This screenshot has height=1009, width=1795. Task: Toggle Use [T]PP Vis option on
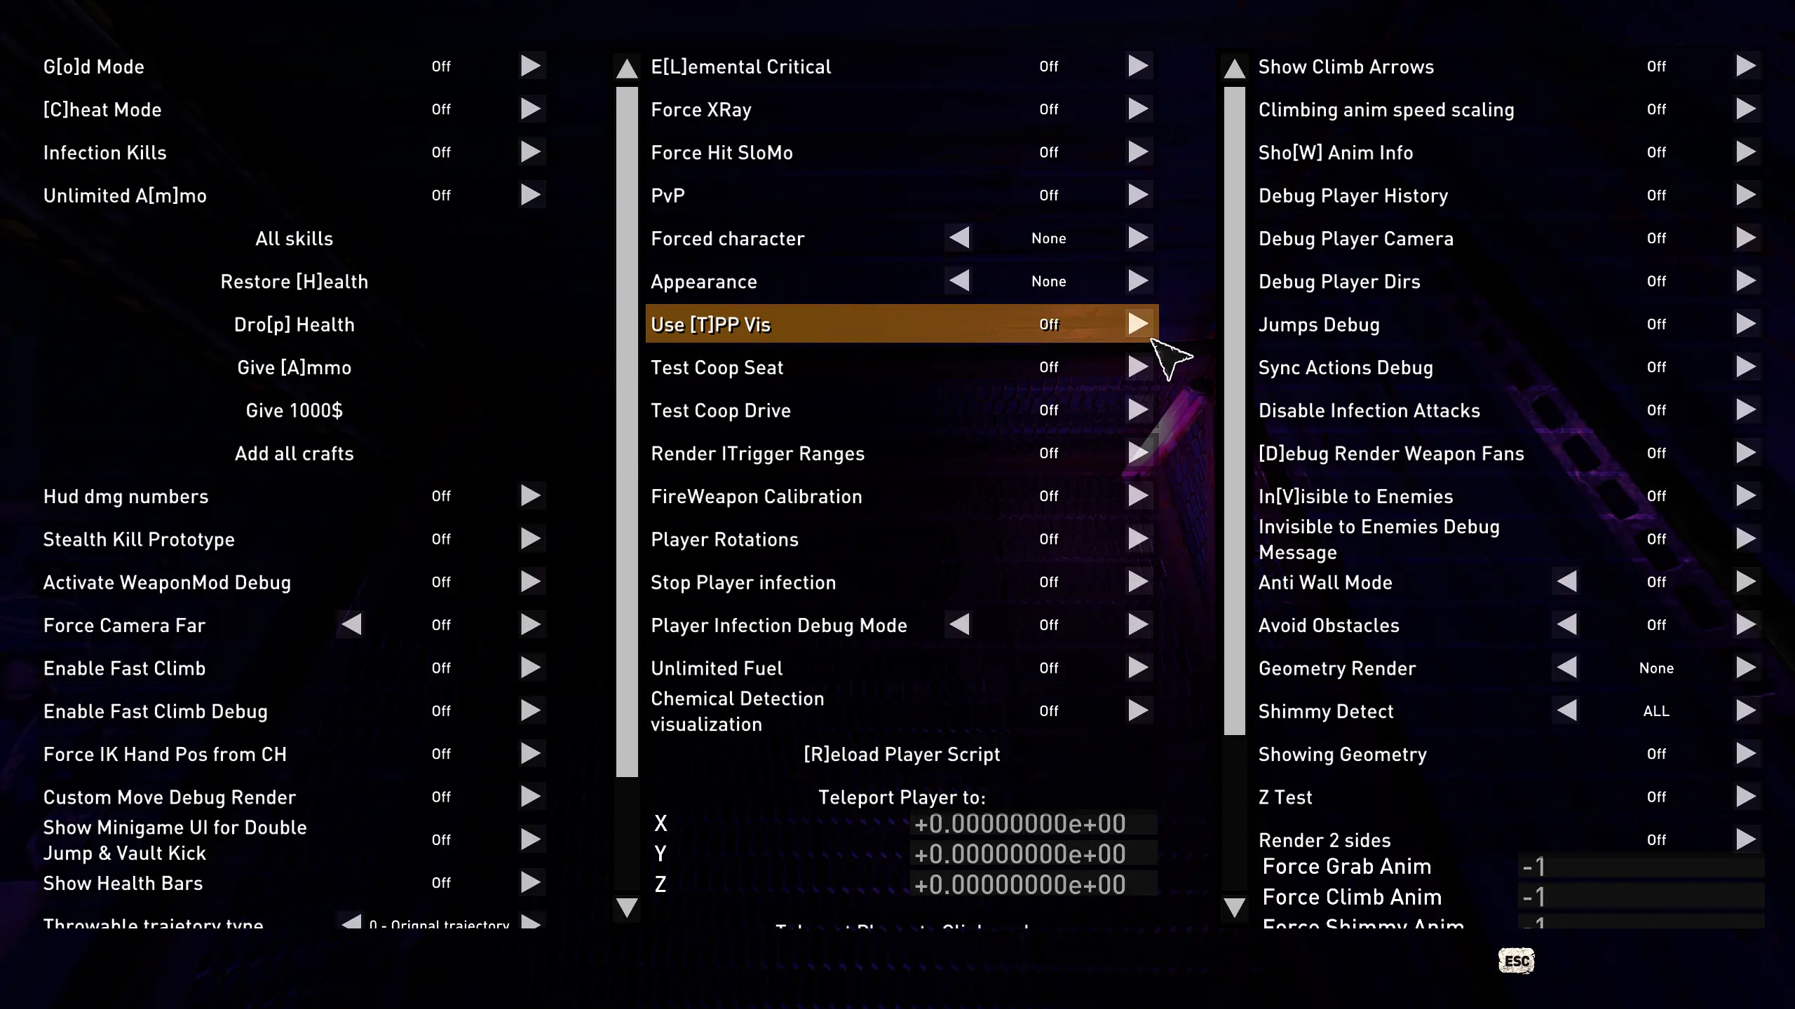(x=1135, y=324)
